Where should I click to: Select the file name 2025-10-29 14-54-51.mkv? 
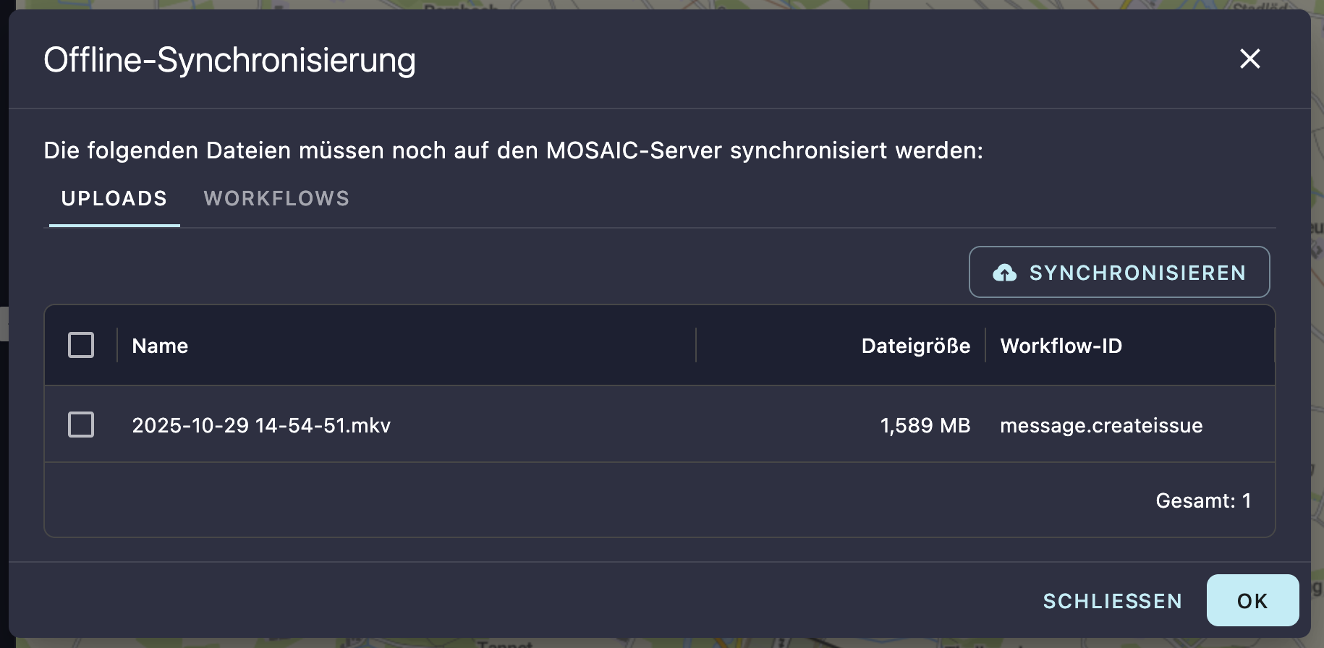(261, 425)
